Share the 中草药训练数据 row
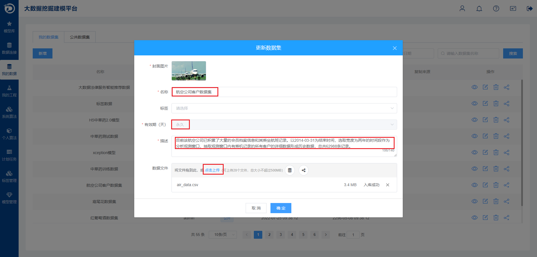The height and width of the screenshot is (257, 537). tap(507, 169)
